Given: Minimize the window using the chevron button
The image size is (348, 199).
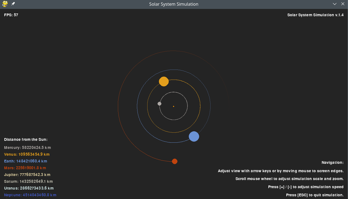Looking at the screenshot, I should (335, 4).
